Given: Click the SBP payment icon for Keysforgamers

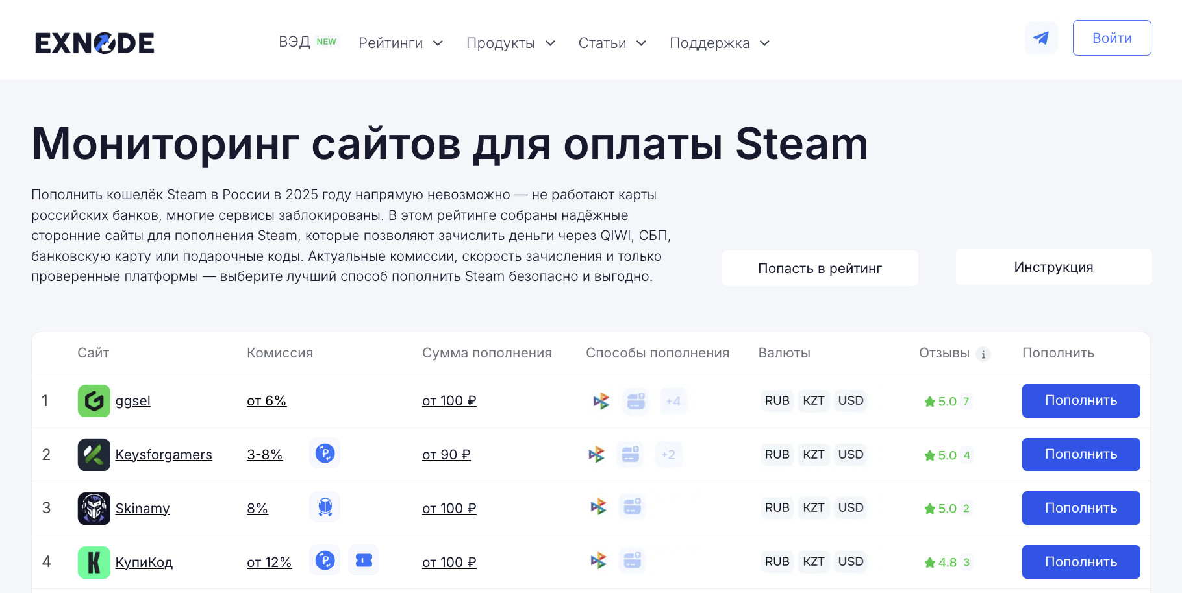Looking at the screenshot, I should click(x=596, y=455).
